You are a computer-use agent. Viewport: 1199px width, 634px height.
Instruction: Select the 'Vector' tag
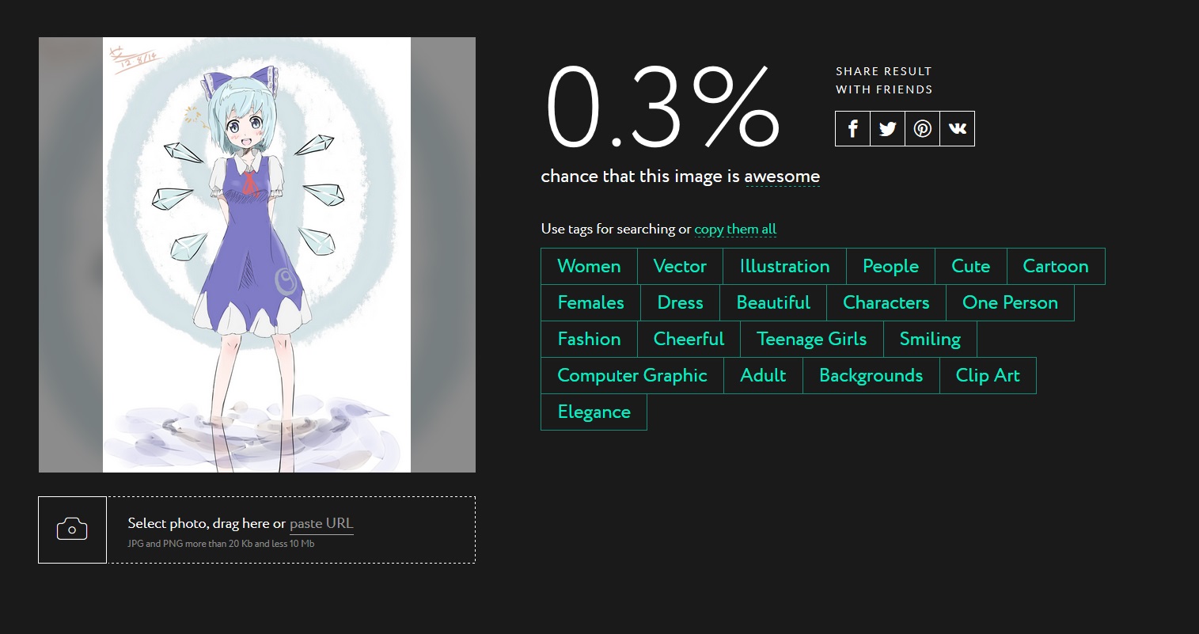click(x=680, y=267)
